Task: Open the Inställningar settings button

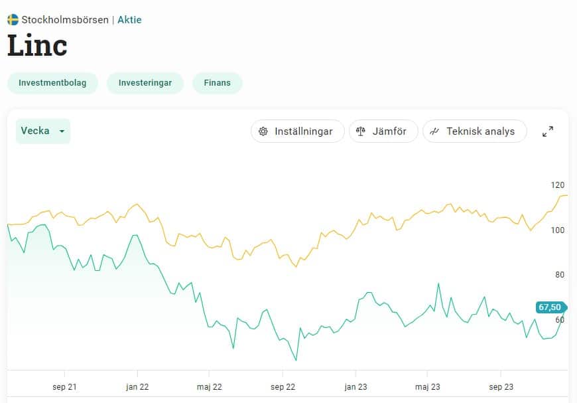Action: coord(297,131)
